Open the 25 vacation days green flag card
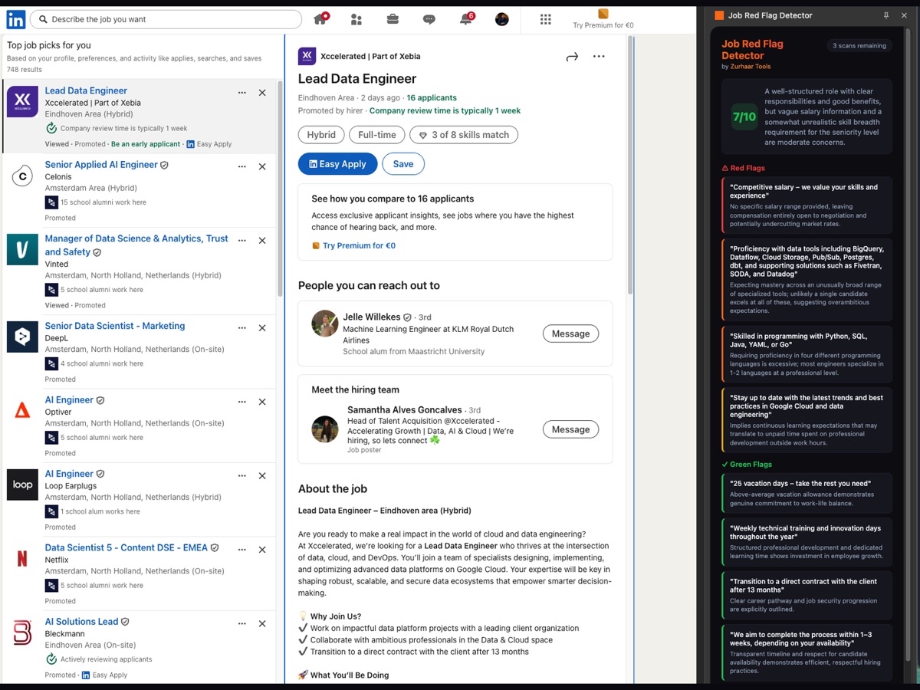The image size is (920, 690). click(807, 493)
